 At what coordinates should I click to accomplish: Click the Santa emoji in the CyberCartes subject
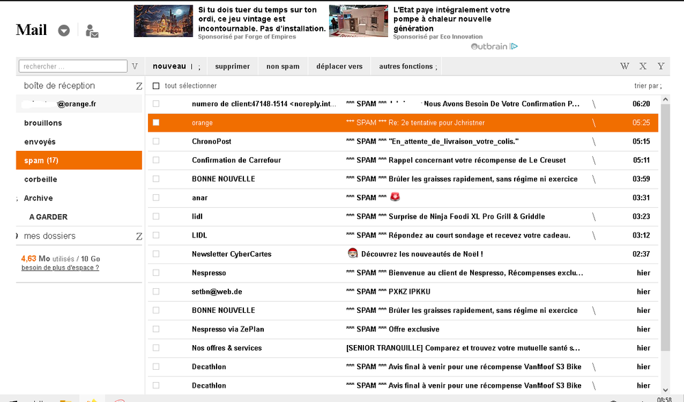pyautogui.click(x=352, y=253)
